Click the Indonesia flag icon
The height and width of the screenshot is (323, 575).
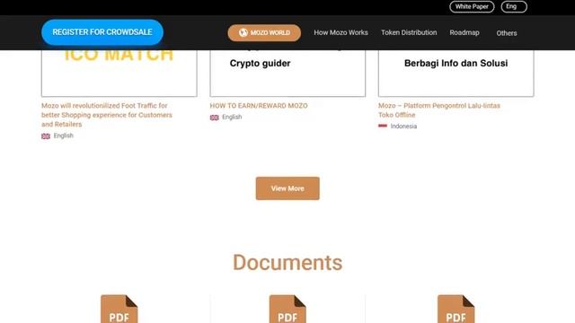coord(383,126)
